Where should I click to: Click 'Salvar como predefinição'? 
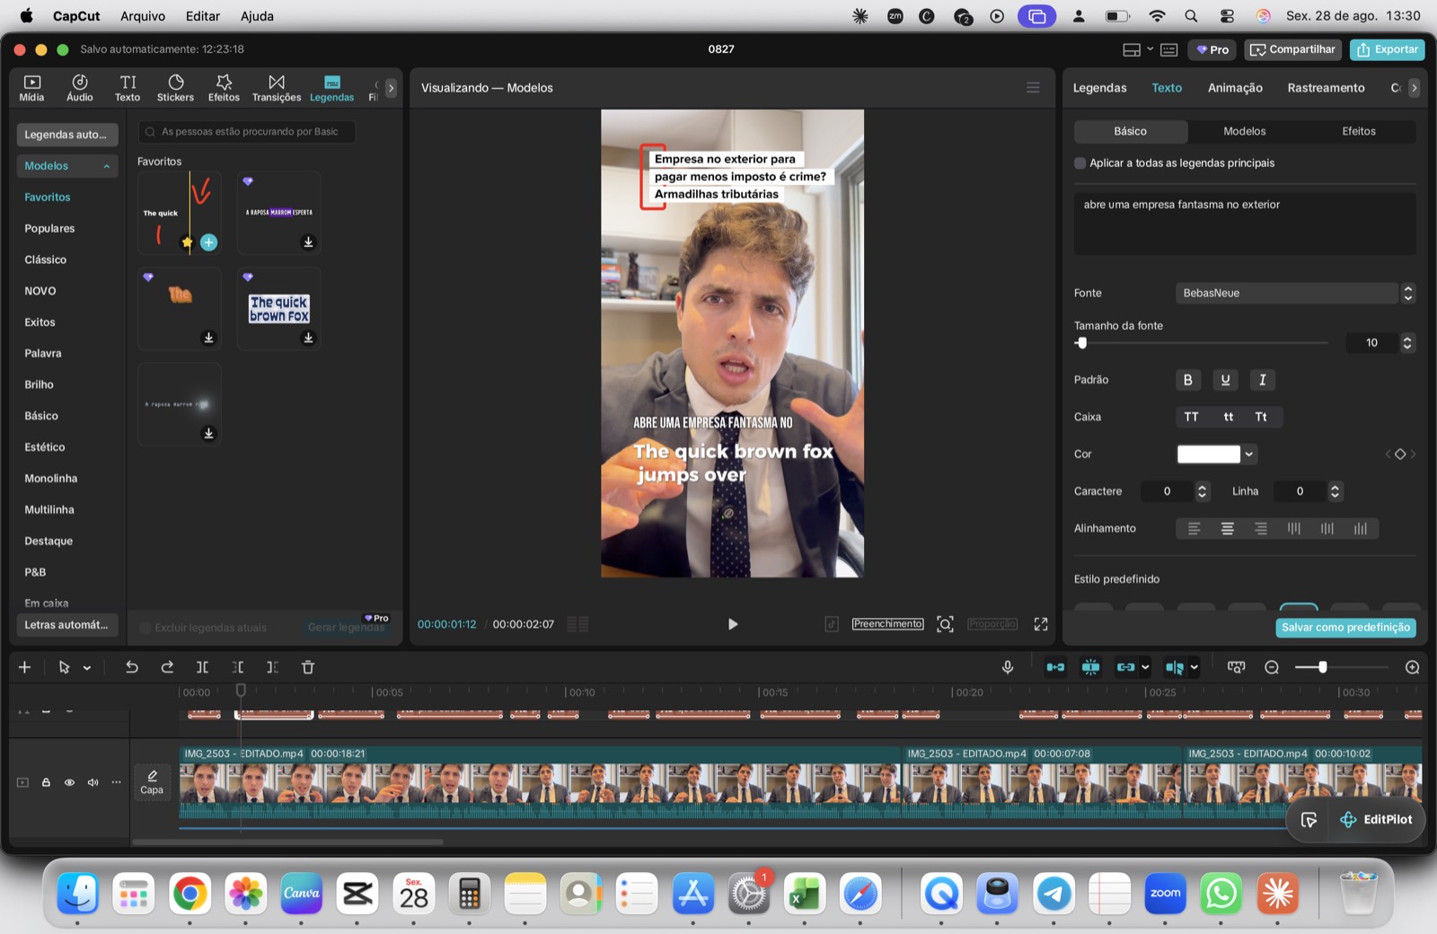click(1345, 627)
